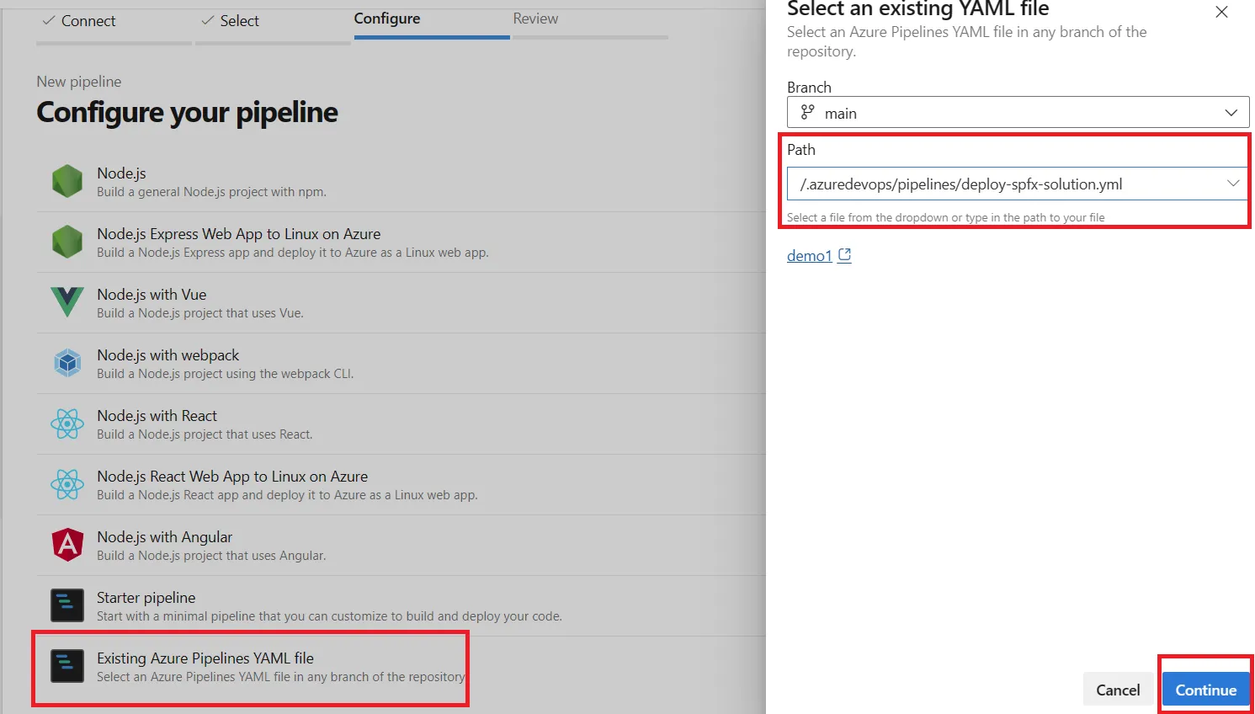
Task: Click the Cancel button
Action: coord(1118,690)
